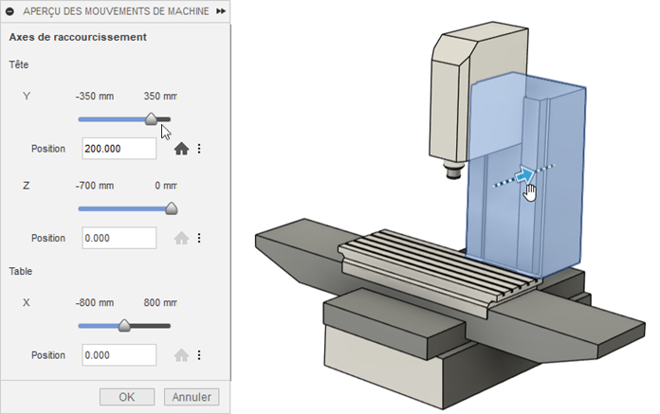
Task: Click the "800 mm" X maximum label
Action: tap(160, 302)
